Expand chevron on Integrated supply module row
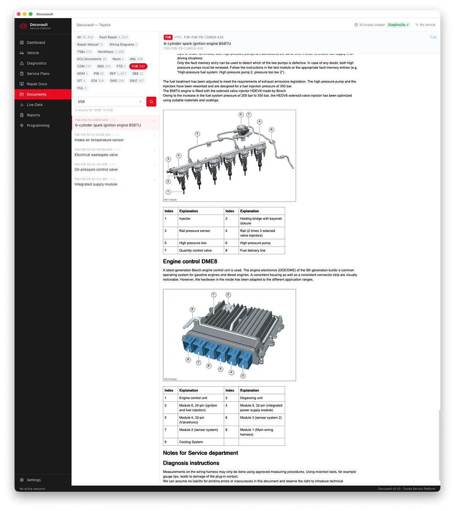This screenshot has height=511, width=455. [154, 180]
